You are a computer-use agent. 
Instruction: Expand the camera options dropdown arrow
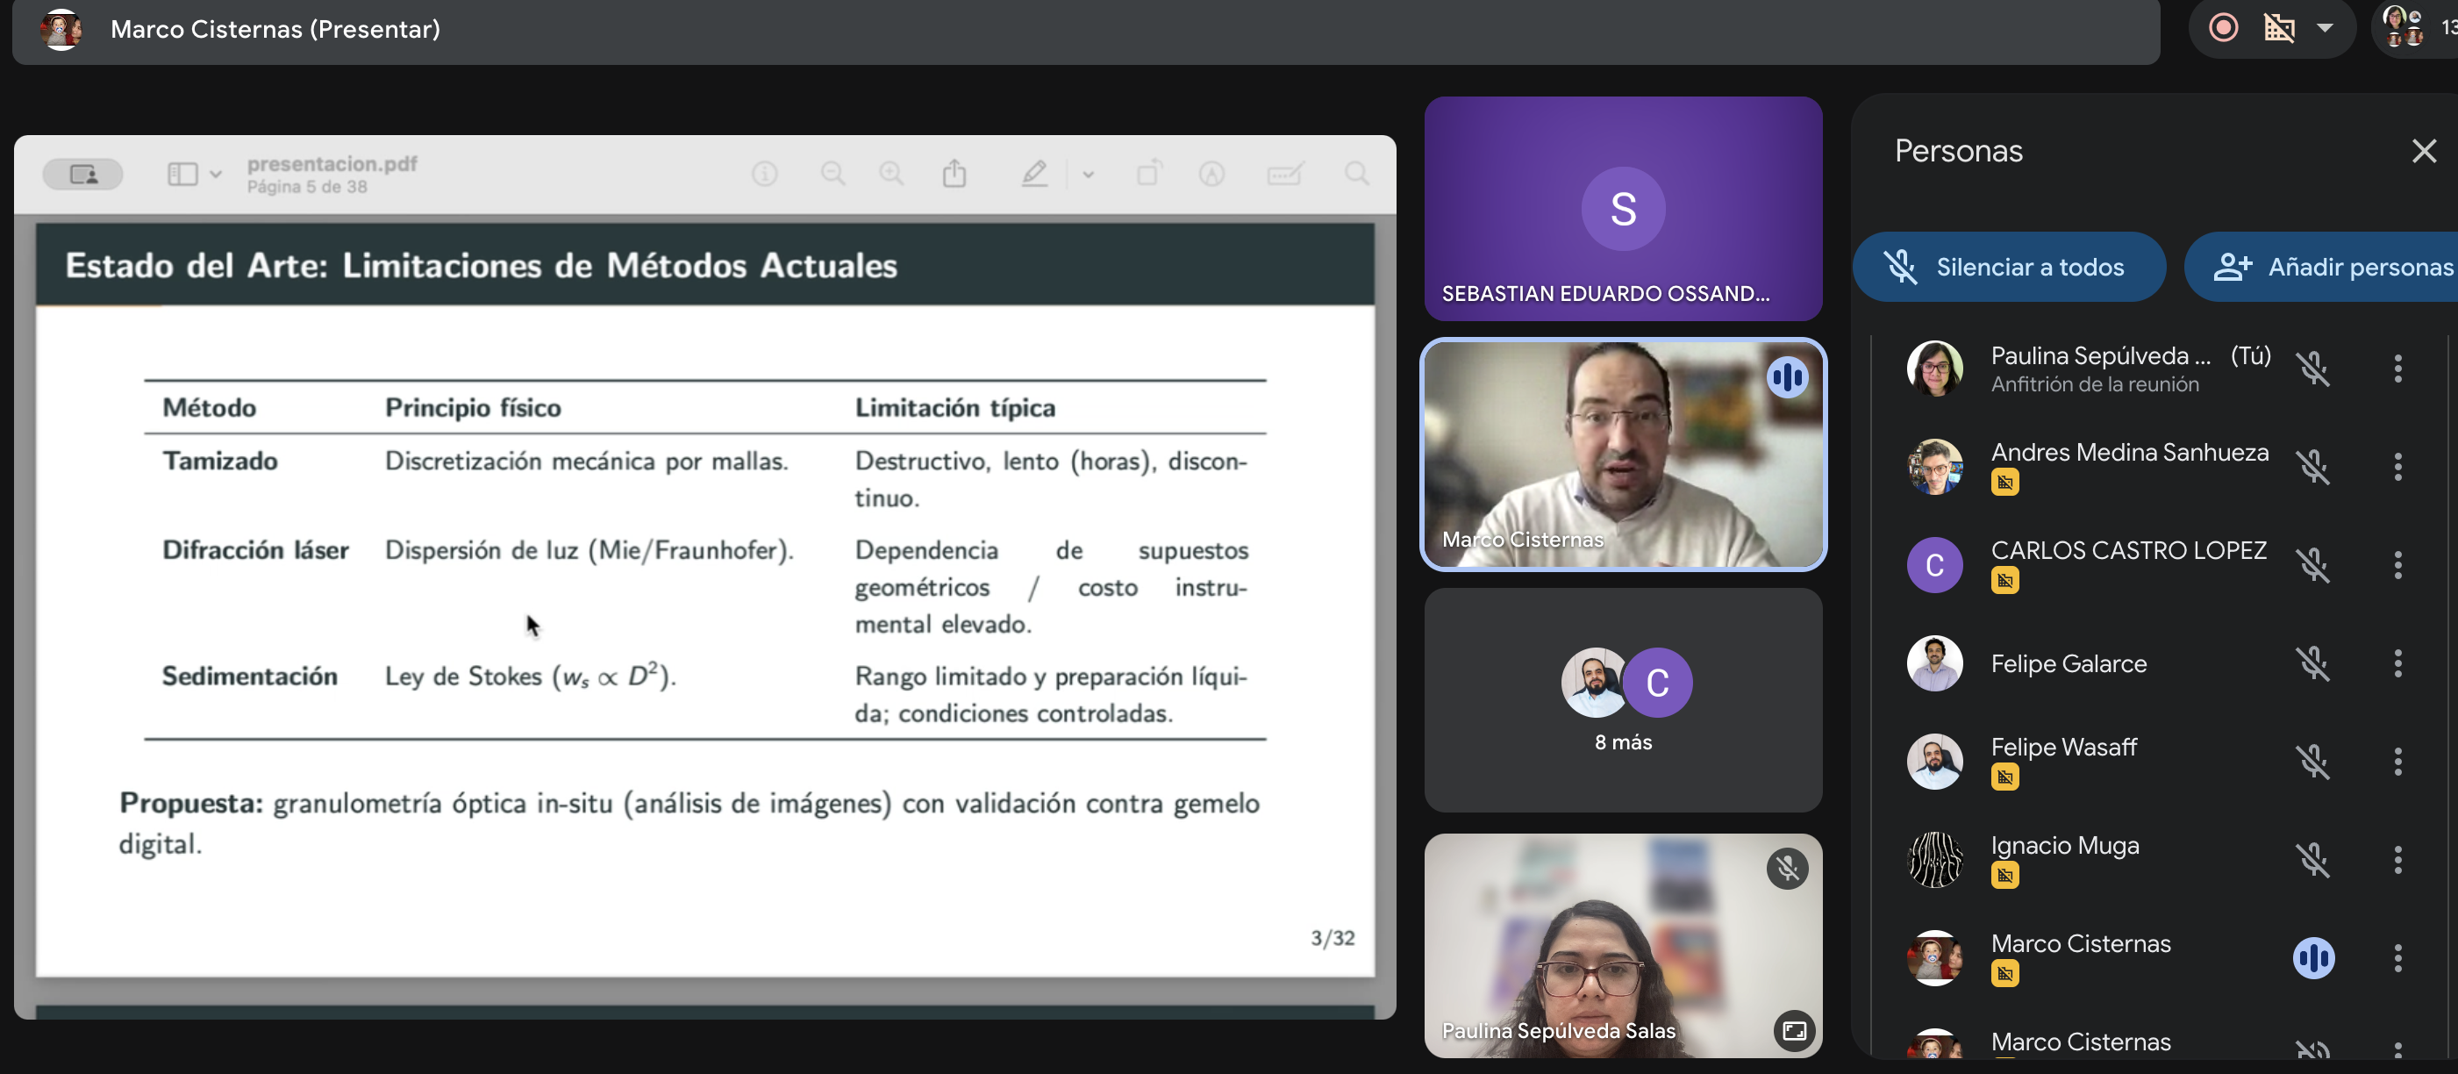pyautogui.click(x=2325, y=28)
